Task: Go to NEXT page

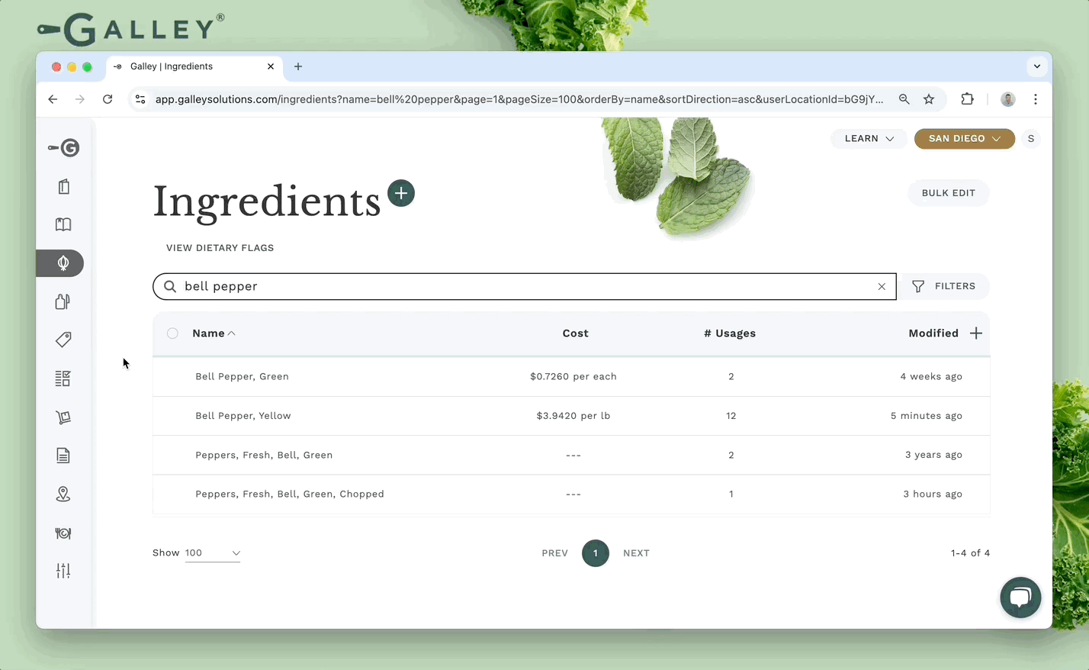Action: click(636, 553)
